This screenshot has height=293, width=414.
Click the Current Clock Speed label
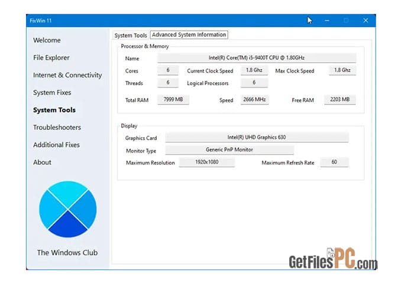tap(210, 71)
